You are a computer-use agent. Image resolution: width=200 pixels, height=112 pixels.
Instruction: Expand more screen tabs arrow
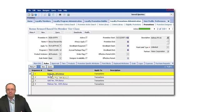click(x=168, y=21)
